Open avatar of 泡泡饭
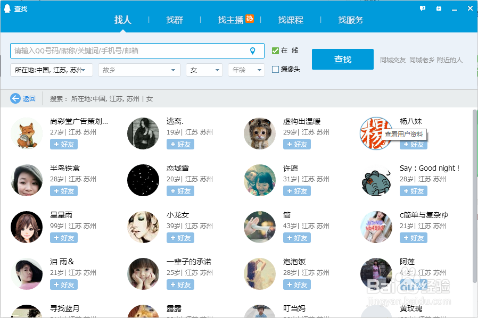 point(260,274)
